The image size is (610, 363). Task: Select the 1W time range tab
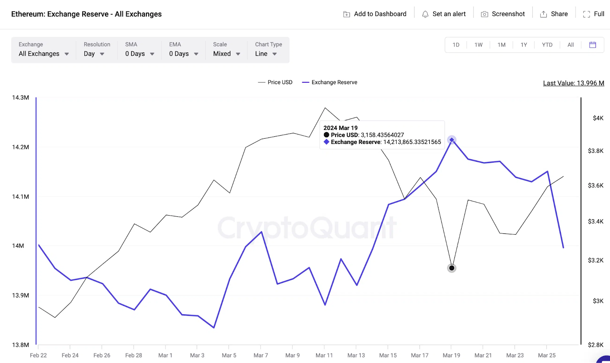[x=478, y=45]
